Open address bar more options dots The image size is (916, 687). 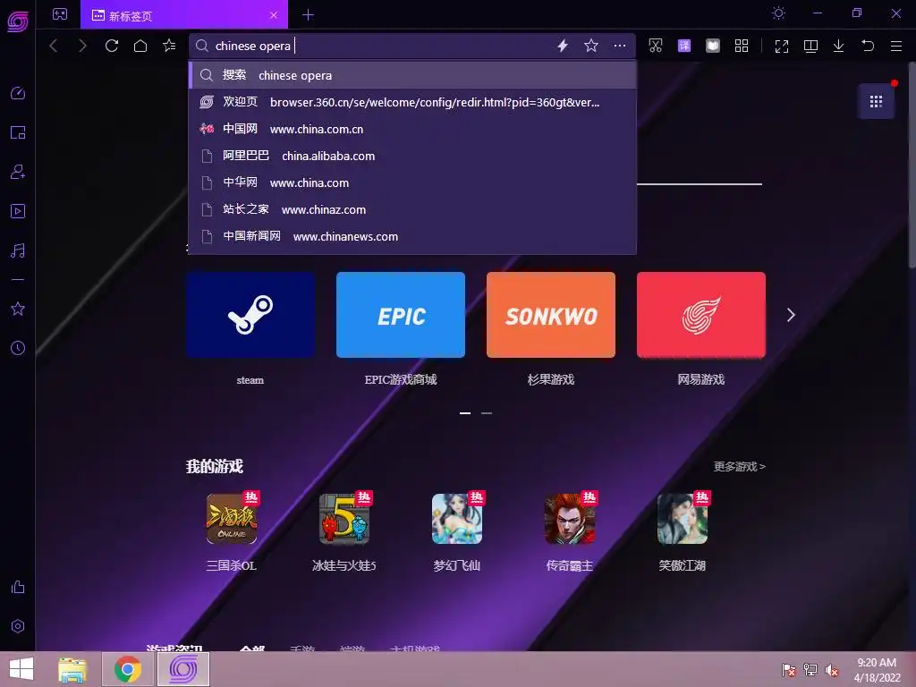coord(620,46)
